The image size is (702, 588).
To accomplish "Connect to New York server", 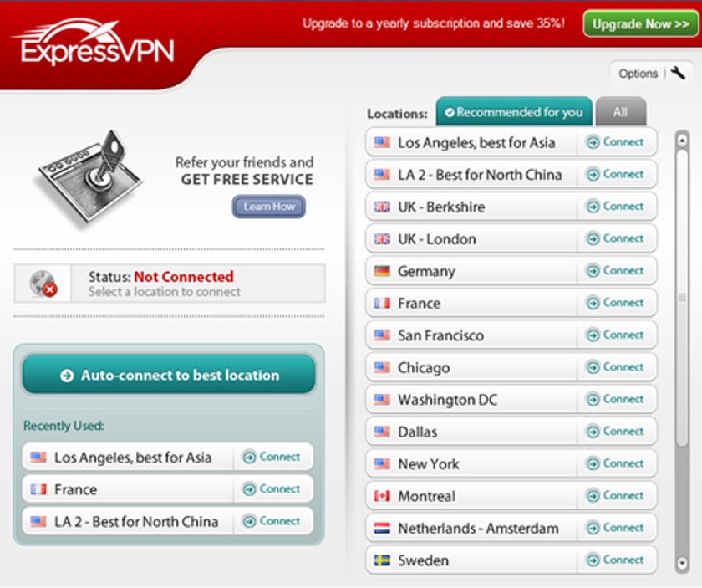I will point(616,463).
